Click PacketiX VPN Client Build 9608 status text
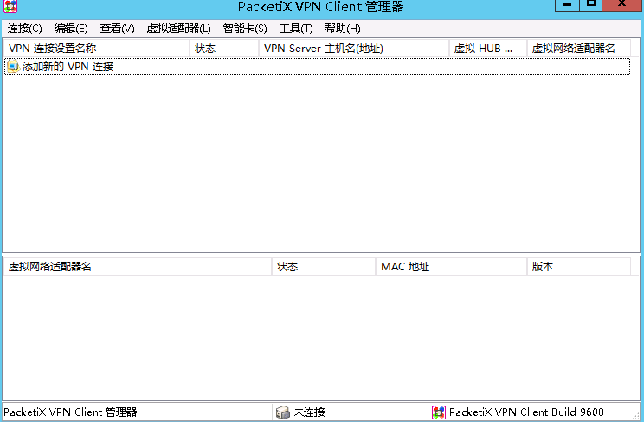This screenshot has height=422, width=644. click(526, 412)
